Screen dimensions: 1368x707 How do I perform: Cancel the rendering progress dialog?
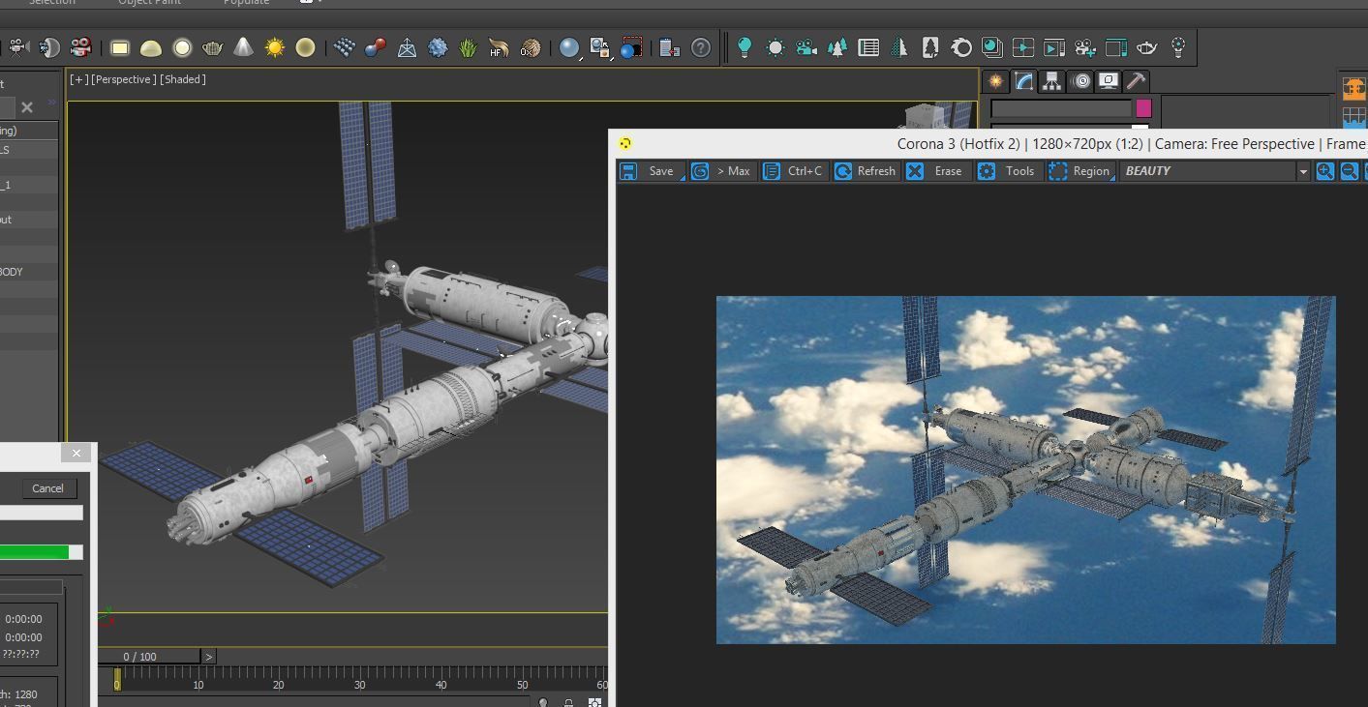47,488
